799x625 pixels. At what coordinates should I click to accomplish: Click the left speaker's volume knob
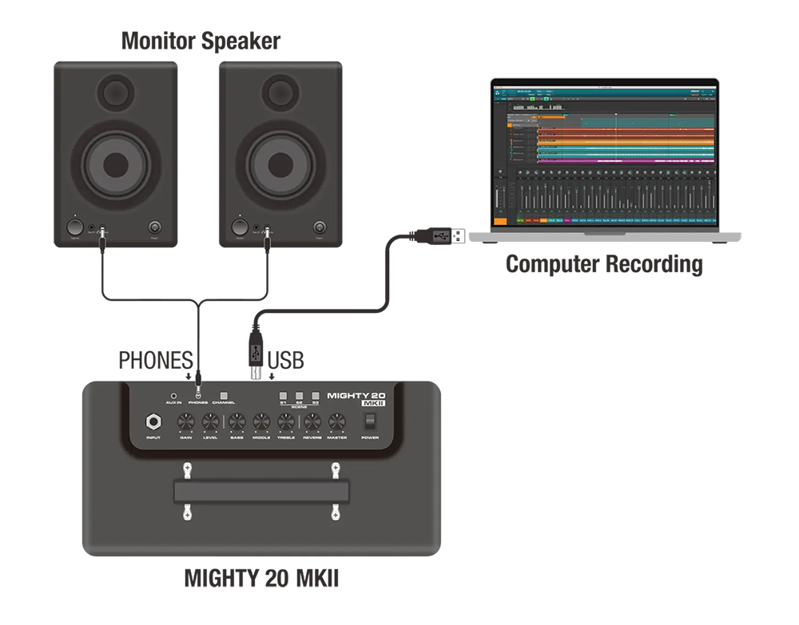click(x=74, y=227)
